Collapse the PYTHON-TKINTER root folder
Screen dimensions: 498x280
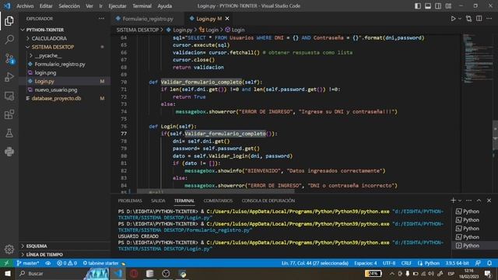[65, 30]
